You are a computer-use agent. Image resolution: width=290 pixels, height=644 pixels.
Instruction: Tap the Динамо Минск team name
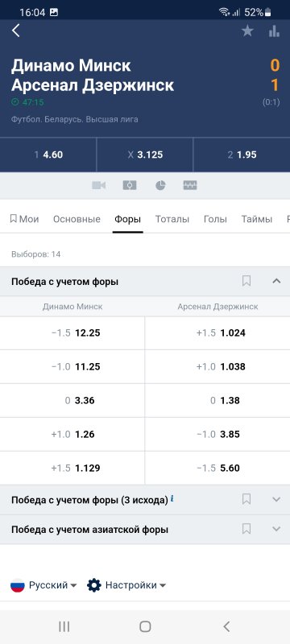point(71,66)
